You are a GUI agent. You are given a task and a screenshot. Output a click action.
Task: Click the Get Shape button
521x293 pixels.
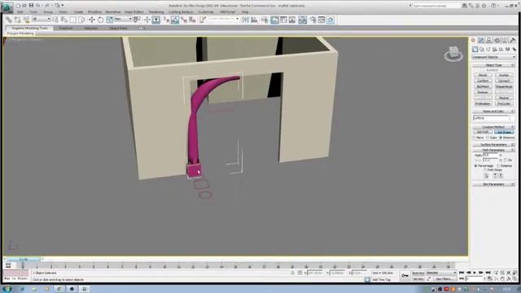point(504,132)
